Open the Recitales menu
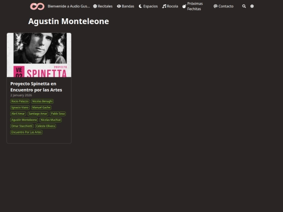The width and height of the screenshot is (283, 212). (x=103, y=6)
